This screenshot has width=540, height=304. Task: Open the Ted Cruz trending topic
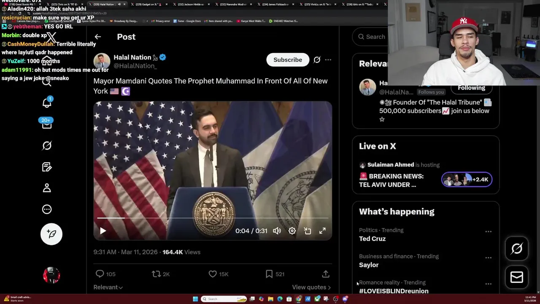(372, 239)
